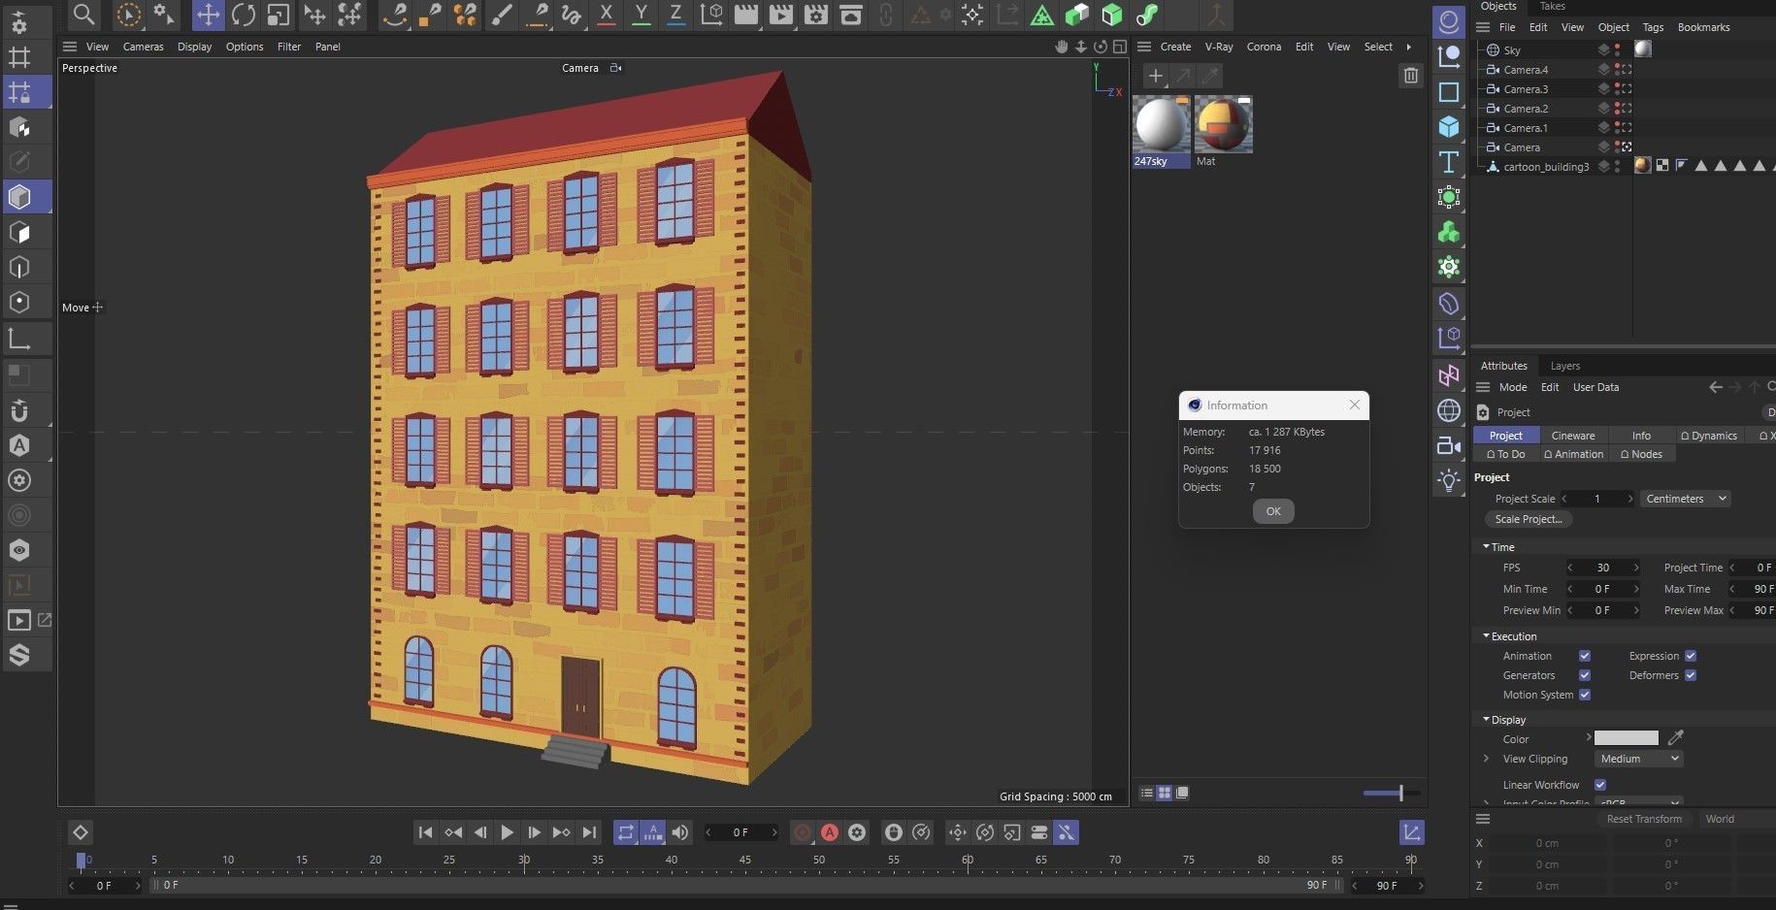Select the Live Selection tool

click(x=128, y=15)
